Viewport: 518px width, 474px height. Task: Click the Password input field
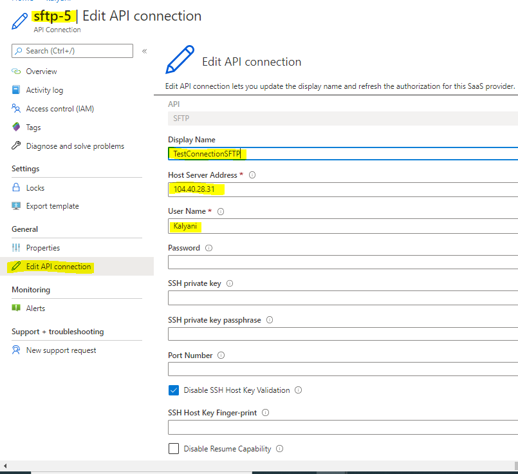coord(343,262)
